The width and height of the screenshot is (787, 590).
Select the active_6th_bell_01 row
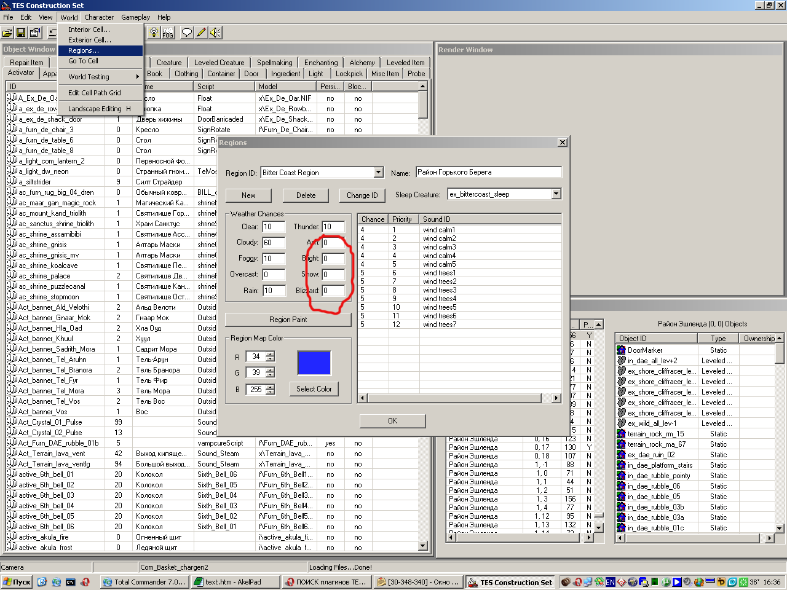pos(212,474)
